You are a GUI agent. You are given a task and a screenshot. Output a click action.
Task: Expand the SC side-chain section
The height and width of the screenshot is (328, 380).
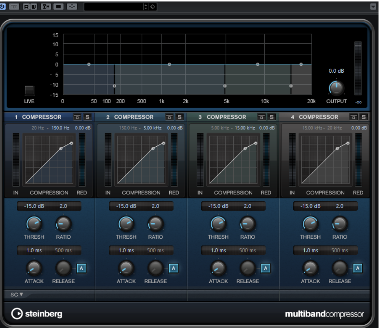pyautogui.click(x=17, y=295)
